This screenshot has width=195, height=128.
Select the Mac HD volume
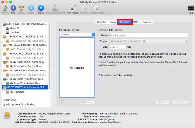click(25, 28)
